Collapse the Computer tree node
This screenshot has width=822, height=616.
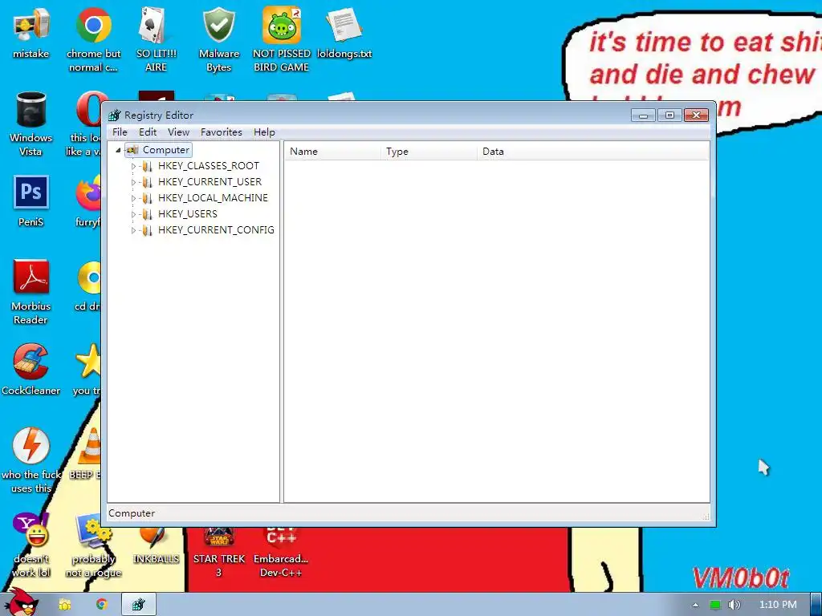tap(118, 150)
